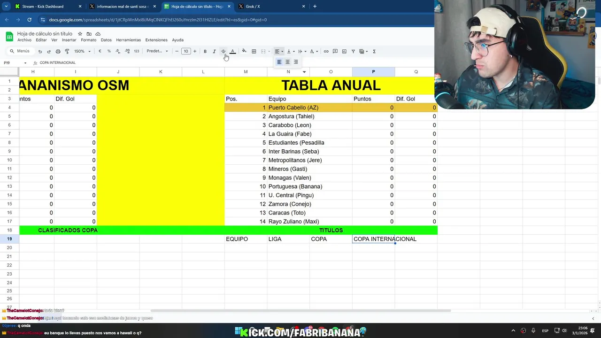This screenshot has height=338, width=601.
Task: Toggle italic formatting
Action: point(214,51)
